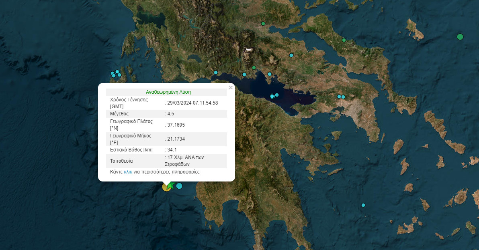Click the cyan marker at the gulf's western entrance
The height and width of the screenshot is (250, 479).
coord(216,73)
